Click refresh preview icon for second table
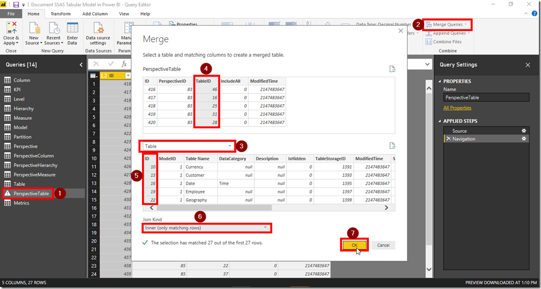Viewport: 541px width, 289px height. coord(392,146)
